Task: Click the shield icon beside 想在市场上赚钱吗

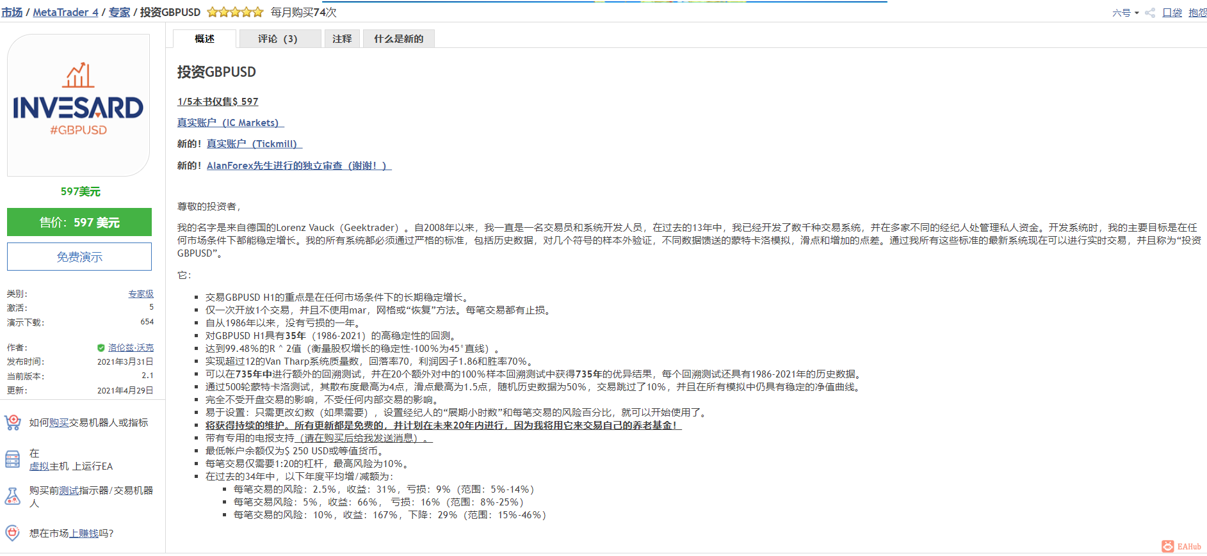Action: pos(13,533)
